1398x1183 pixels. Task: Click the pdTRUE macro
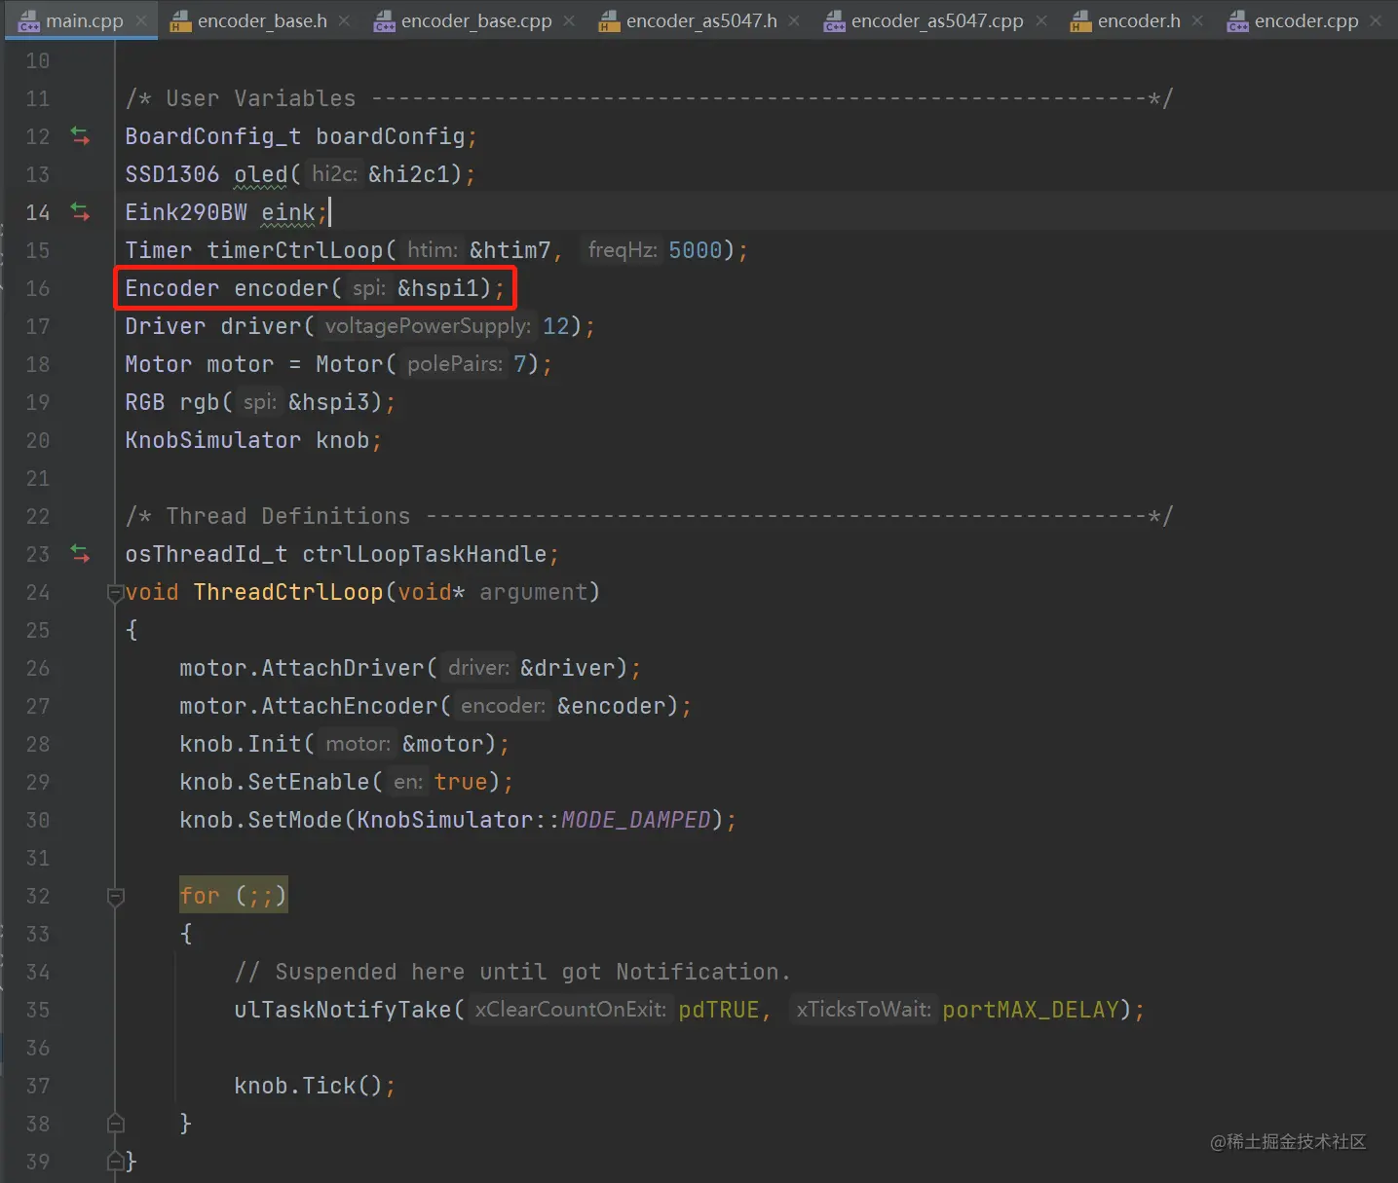pyautogui.click(x=719, y=1010)
